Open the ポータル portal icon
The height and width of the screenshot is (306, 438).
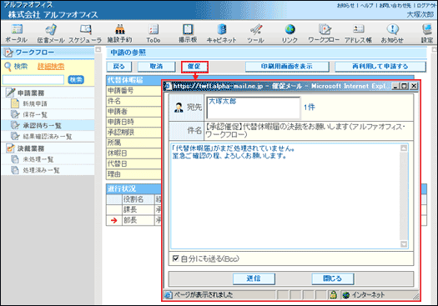coord(16,29)
